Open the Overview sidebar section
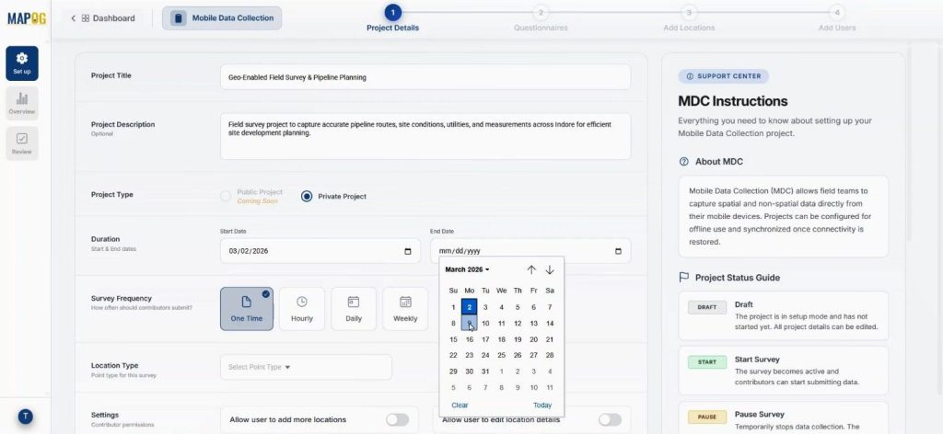 pos(22,103)
